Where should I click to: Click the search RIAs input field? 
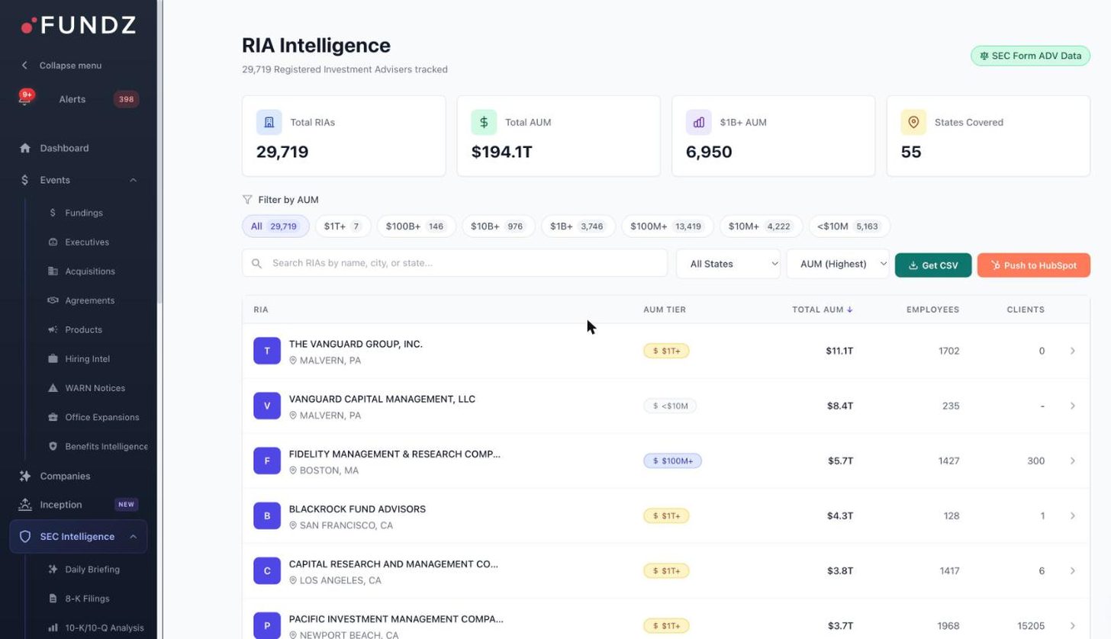(455, 263)
